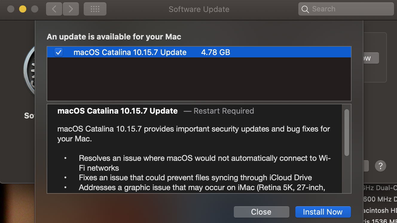Click the update description scrollbar

pyautogui.click(x=347, y=132)
